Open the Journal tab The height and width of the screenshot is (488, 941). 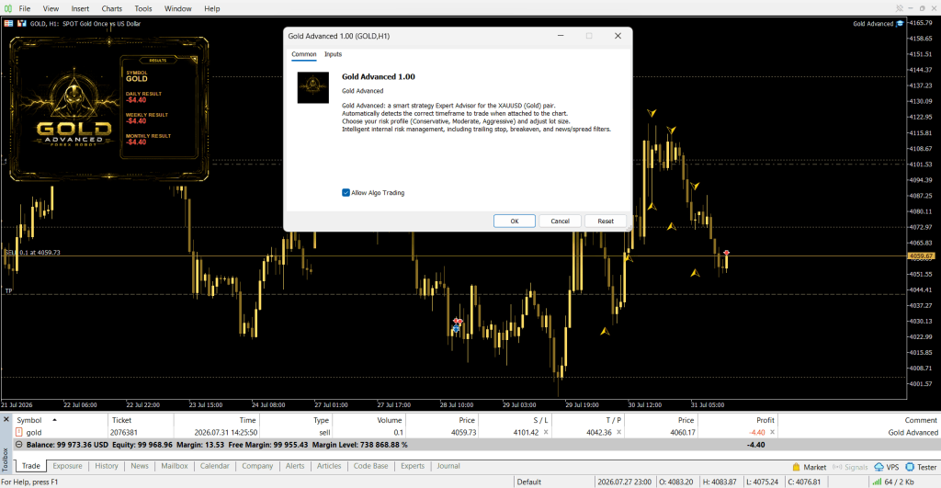(x=448, y=466)
